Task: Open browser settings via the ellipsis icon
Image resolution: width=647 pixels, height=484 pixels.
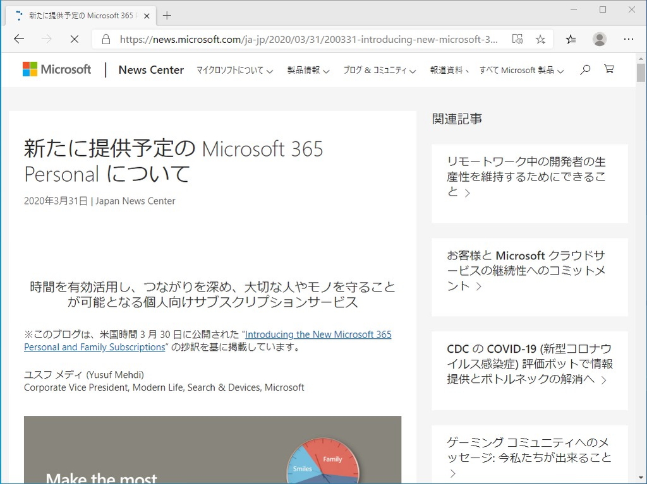Action: tap(629, 38)
